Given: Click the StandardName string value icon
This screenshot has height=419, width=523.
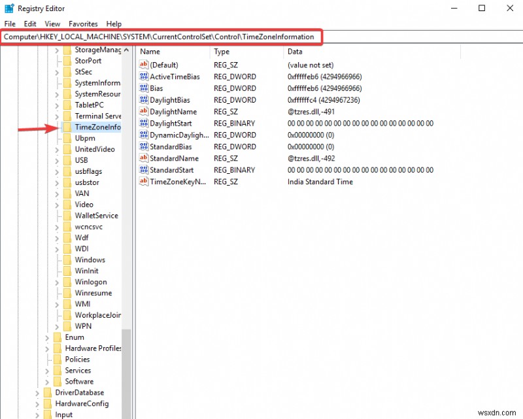Looking at the screenshot, I should (x=144, y=158).
